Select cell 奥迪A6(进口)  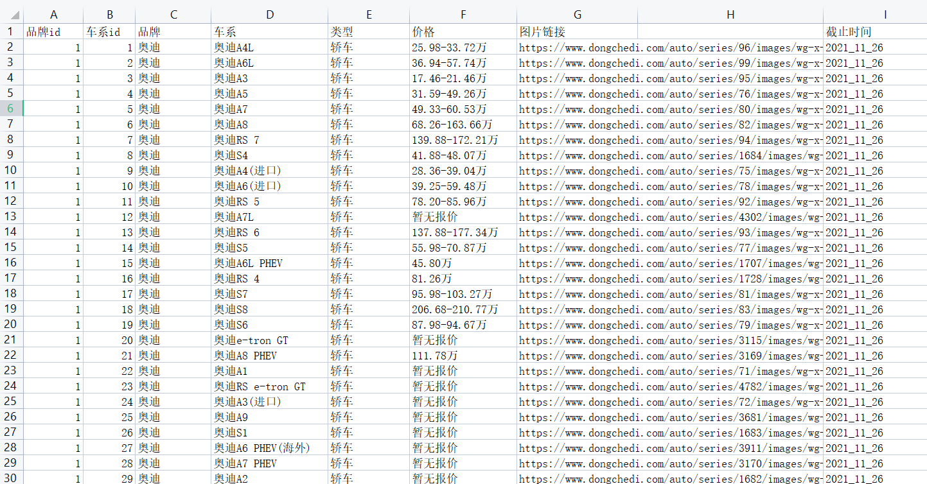point(270,186)
